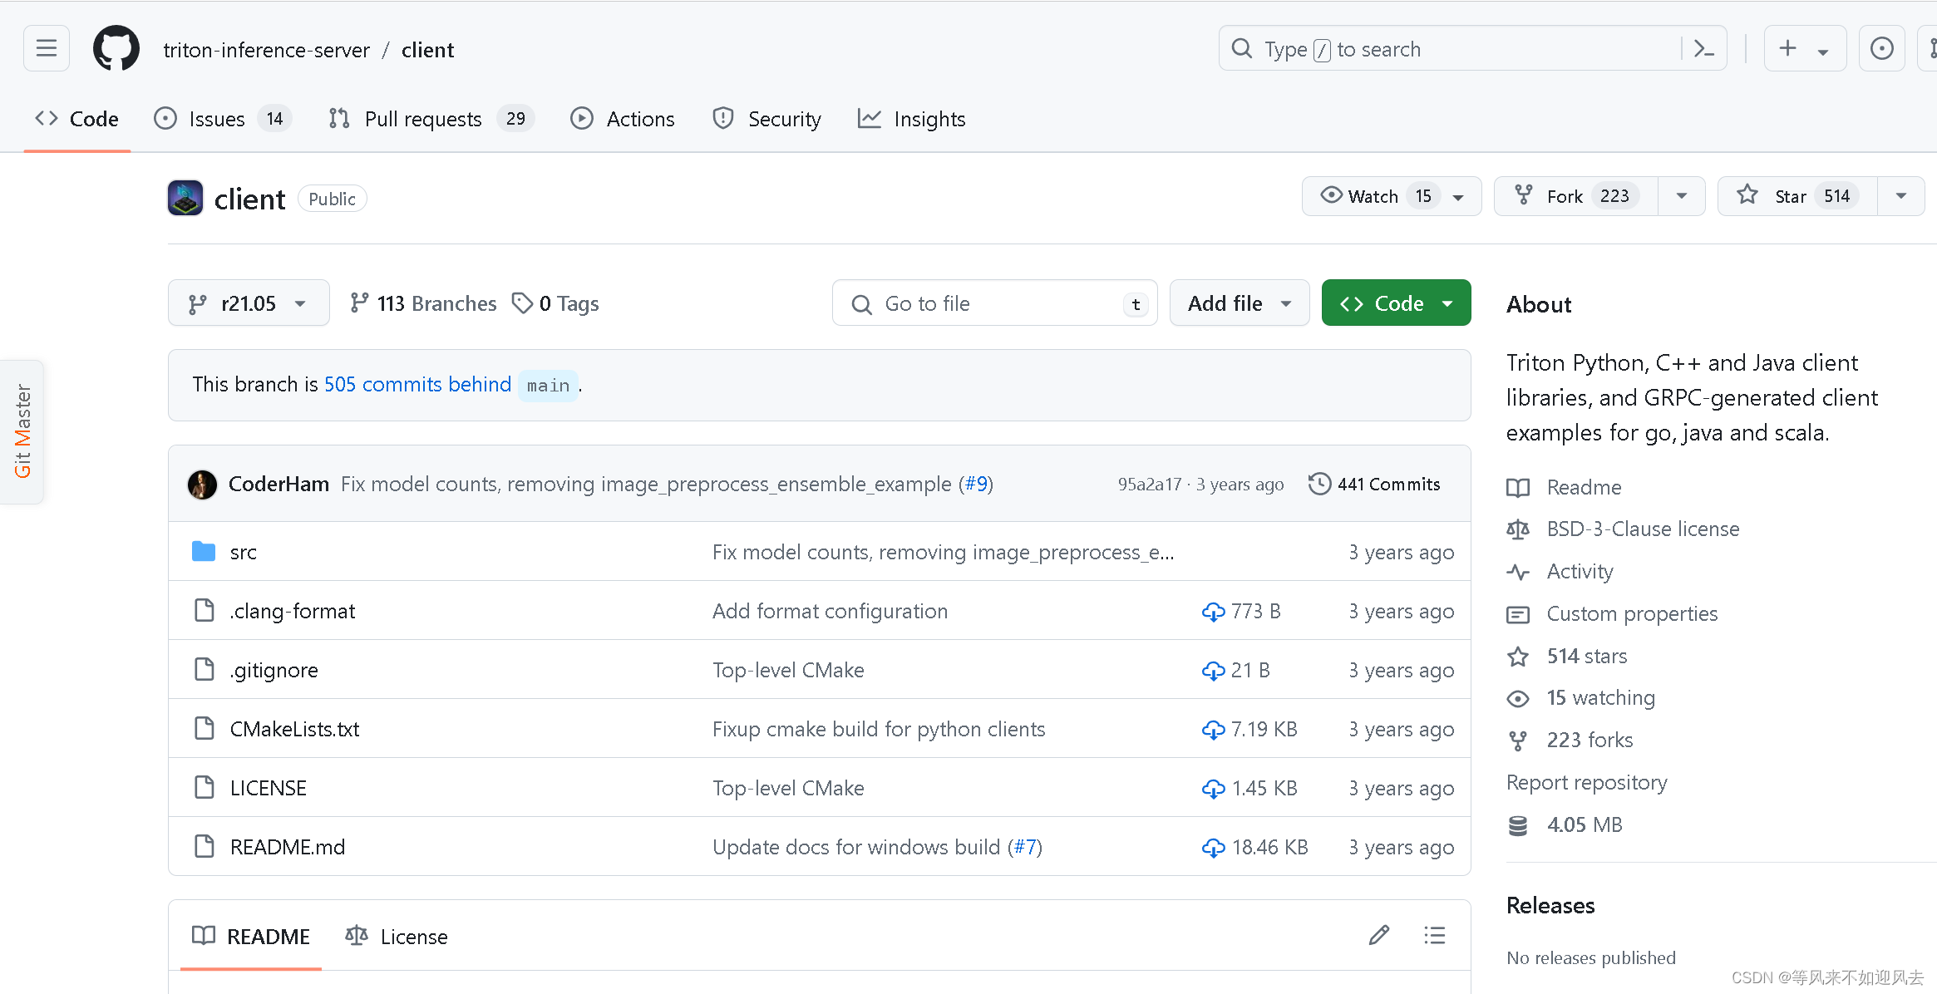Open commit link #9
1937x994 pixels.
[x=976, y=484]
